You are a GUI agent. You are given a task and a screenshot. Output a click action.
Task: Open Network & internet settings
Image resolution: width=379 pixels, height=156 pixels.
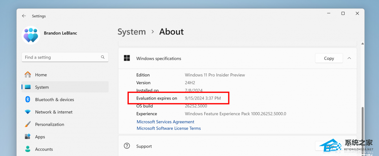click(65, 112)
